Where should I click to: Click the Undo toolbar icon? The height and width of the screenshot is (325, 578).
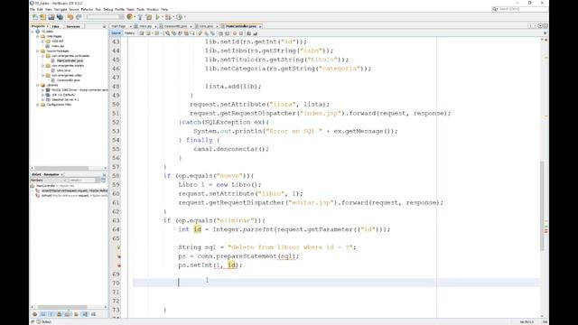coord(70,17)
